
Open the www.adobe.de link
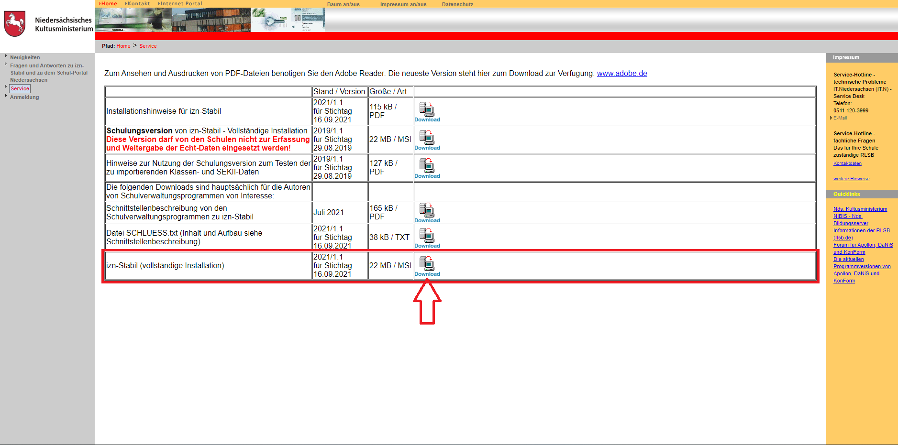coord(621,74)
